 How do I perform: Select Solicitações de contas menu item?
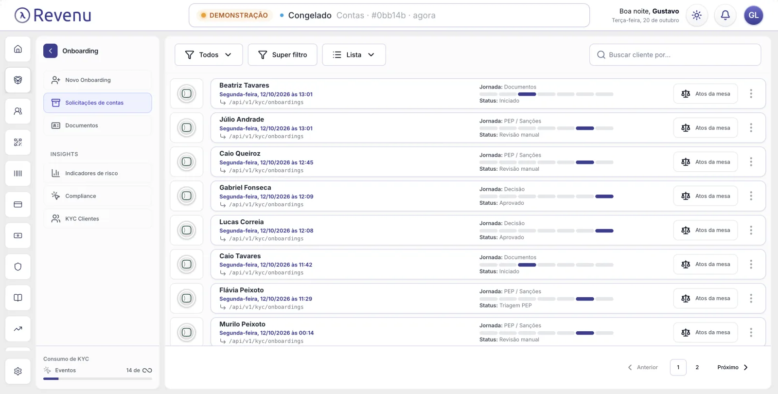(97, 103)
